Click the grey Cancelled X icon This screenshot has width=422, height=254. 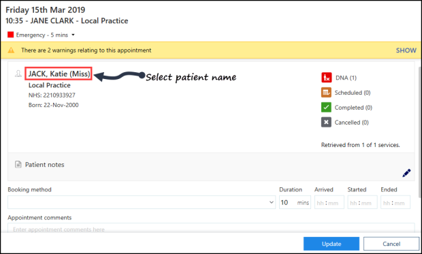(x=326, y=123)
